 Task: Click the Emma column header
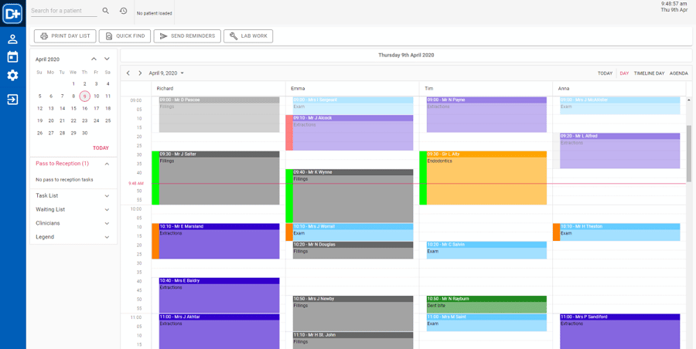353,89
